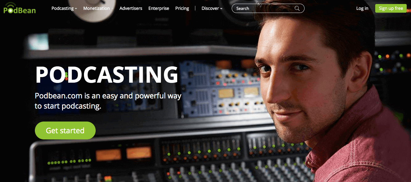
Task: Go to the Enterprise page
Action: [x=159, y=8]
